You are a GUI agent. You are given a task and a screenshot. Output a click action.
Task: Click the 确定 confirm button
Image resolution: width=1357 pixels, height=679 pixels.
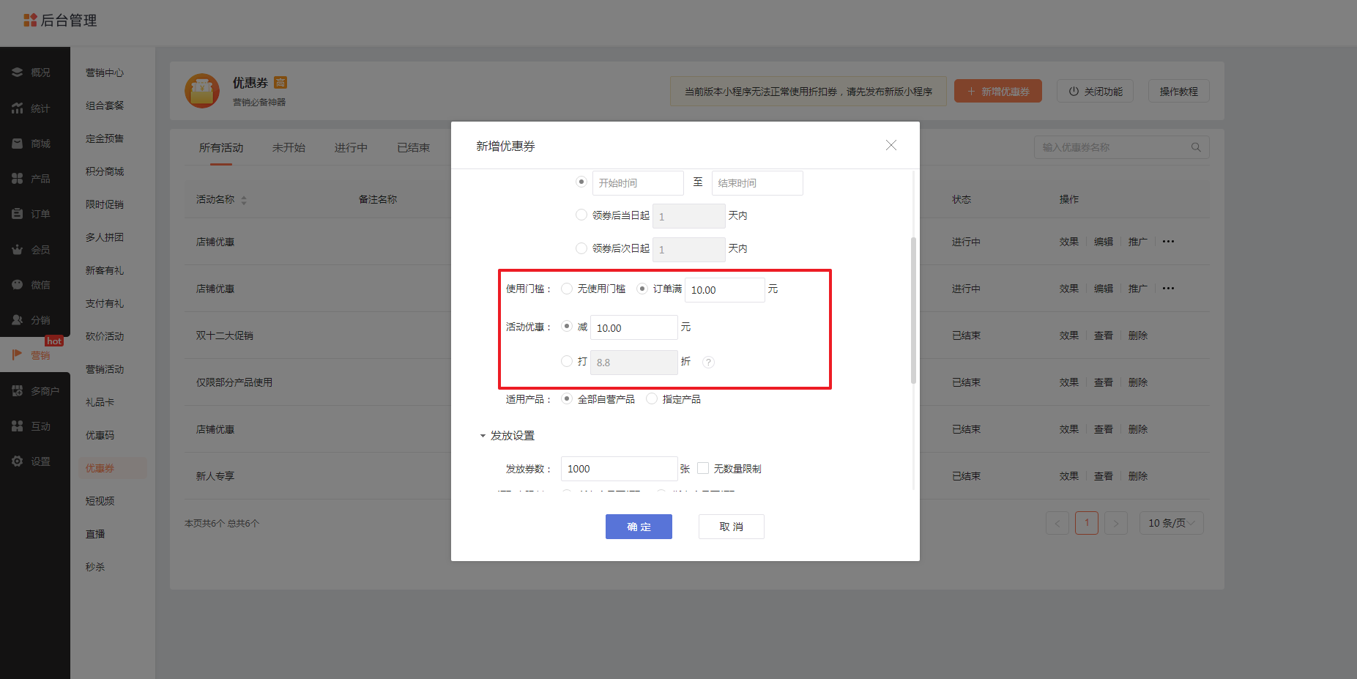[x=639, y=527]
